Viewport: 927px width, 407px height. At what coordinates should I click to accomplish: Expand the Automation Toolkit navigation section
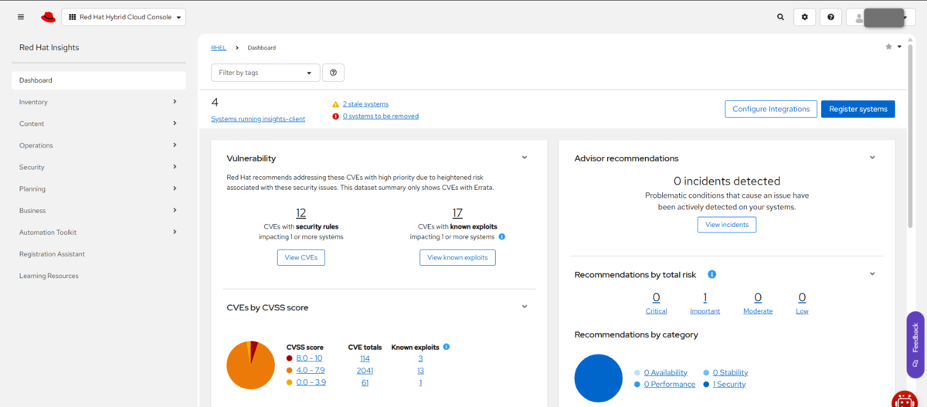[98, 232]
